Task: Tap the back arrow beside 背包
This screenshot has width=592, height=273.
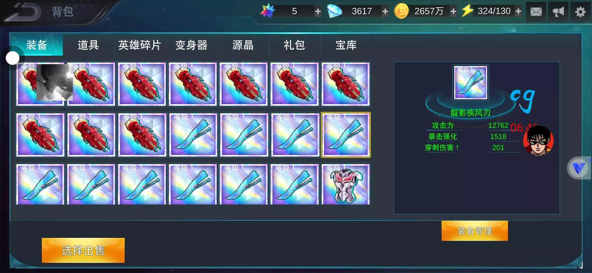Action: point(24,12)
